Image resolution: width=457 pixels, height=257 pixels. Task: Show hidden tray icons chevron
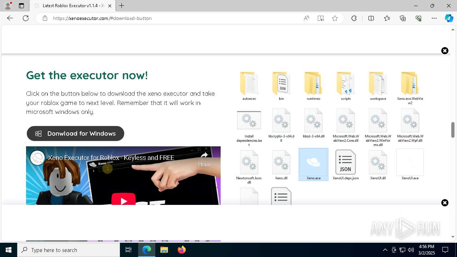(385, 250)
